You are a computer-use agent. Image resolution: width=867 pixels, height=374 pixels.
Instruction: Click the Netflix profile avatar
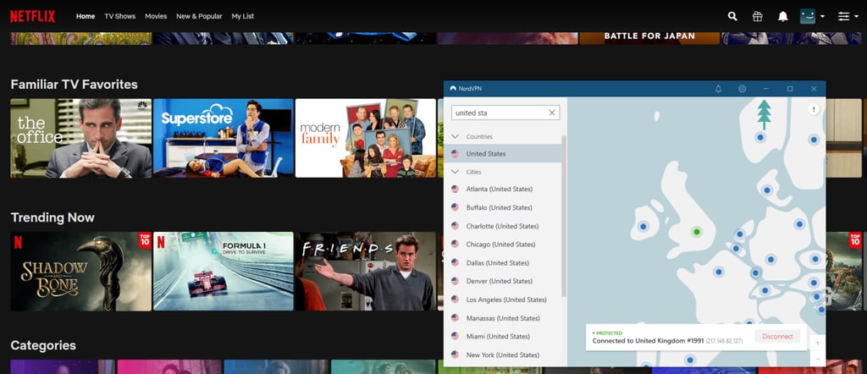pos(808,16)
